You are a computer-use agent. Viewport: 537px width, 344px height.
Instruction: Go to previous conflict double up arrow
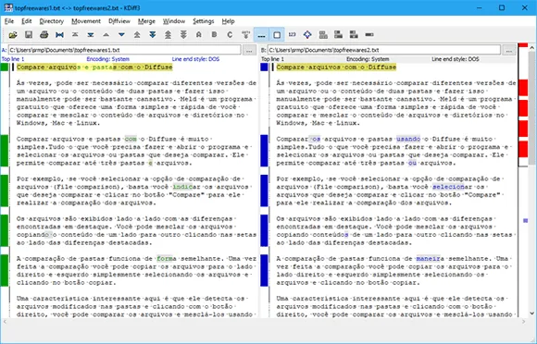point(137,34)
